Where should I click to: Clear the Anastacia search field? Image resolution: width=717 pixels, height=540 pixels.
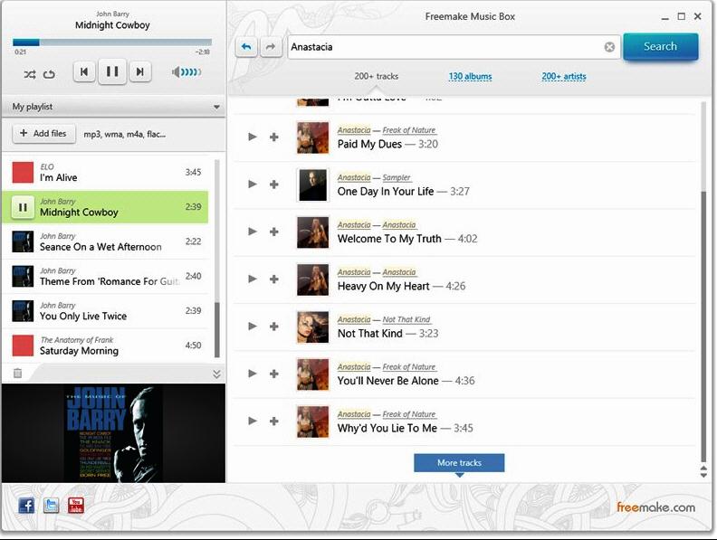[x=609, y=47]
